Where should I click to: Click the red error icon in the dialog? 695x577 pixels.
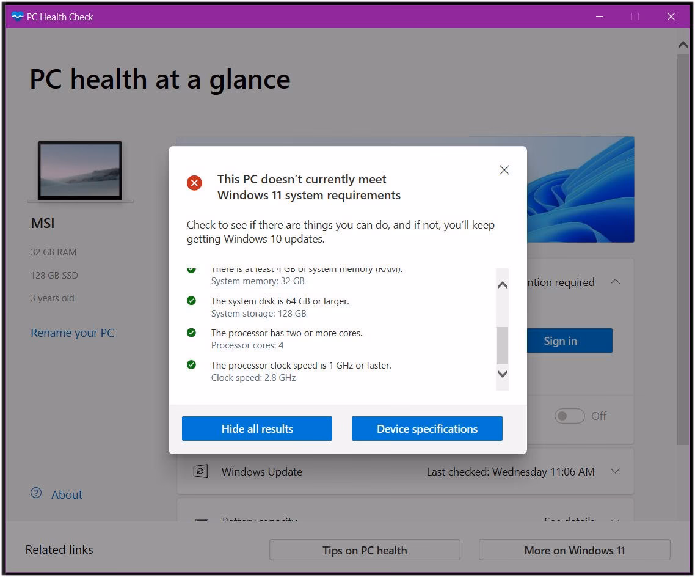194,183
